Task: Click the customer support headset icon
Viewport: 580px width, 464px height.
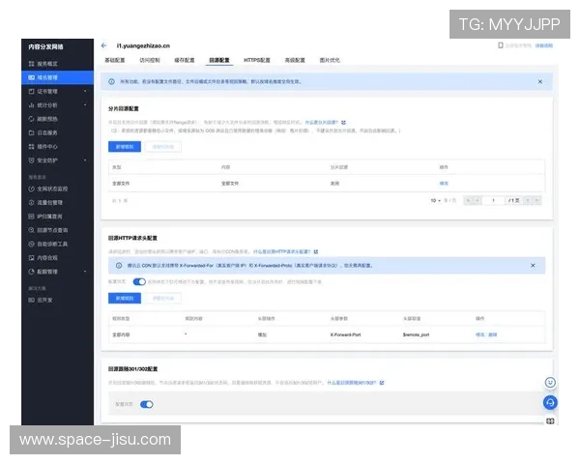Action: [x=550, y=401]
